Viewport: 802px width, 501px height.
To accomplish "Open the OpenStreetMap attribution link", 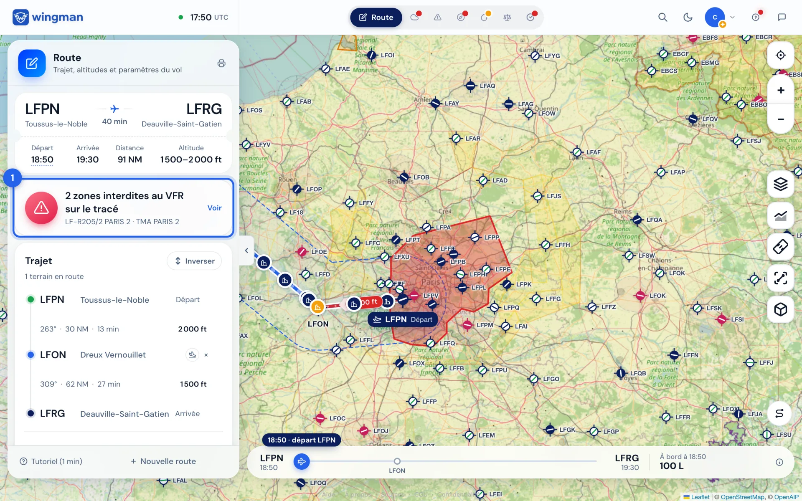I will click(742, 497).
